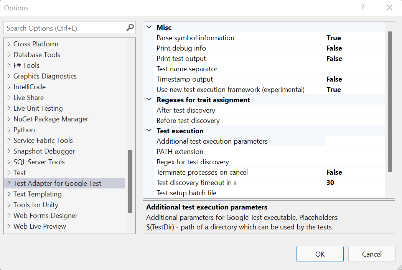Viewport: 402px width, 270px height.
Task: Collapse the Test execution section
Action: tap(149, 130)
